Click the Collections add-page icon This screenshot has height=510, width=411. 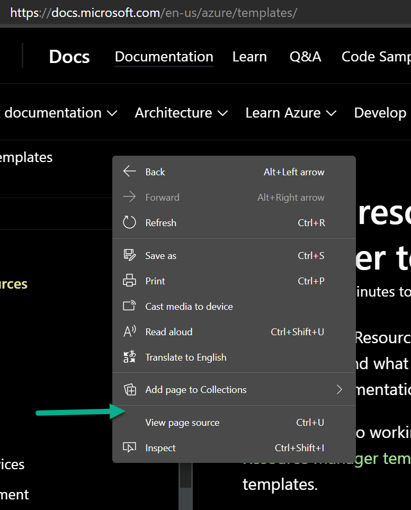[130, 389]
